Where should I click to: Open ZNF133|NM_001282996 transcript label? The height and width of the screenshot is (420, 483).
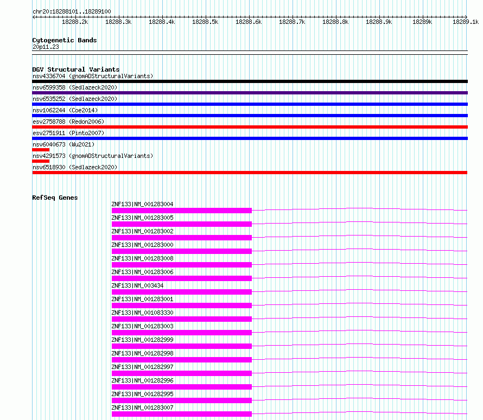click(142, 380)
